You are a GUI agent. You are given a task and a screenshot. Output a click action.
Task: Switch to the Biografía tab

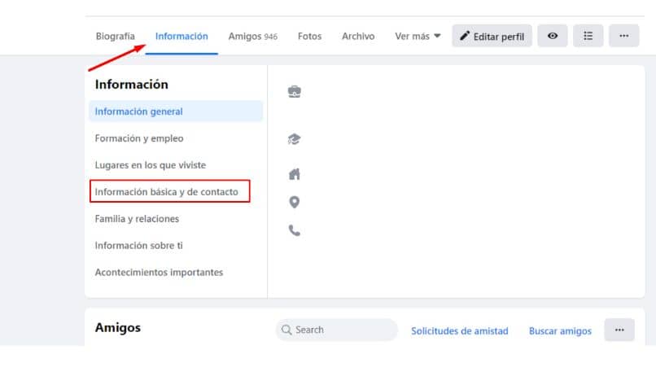[x=116, y=36]
